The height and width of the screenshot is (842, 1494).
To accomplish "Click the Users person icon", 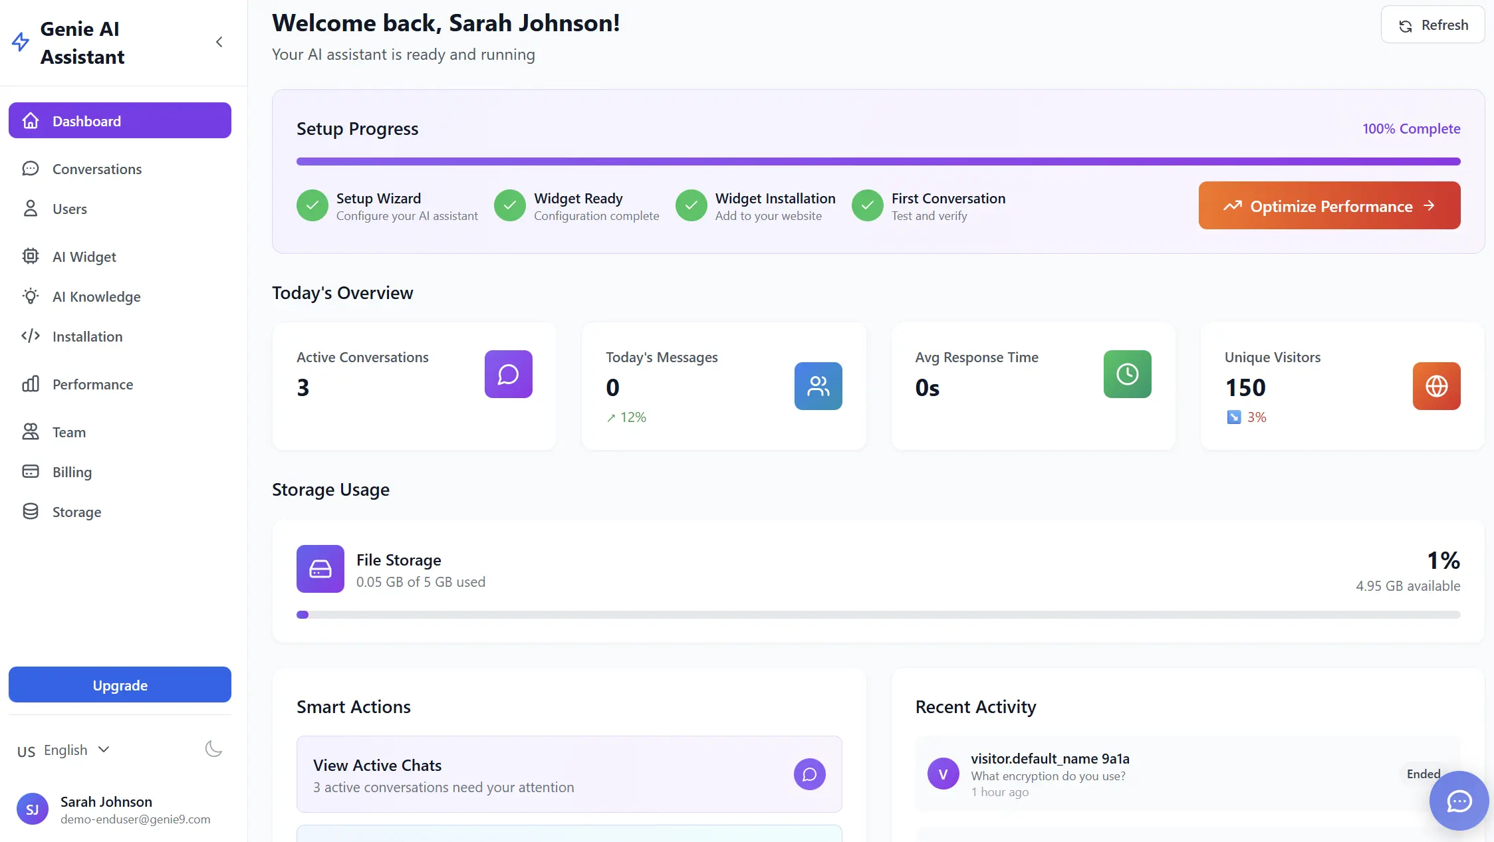I will coord(31,209).
